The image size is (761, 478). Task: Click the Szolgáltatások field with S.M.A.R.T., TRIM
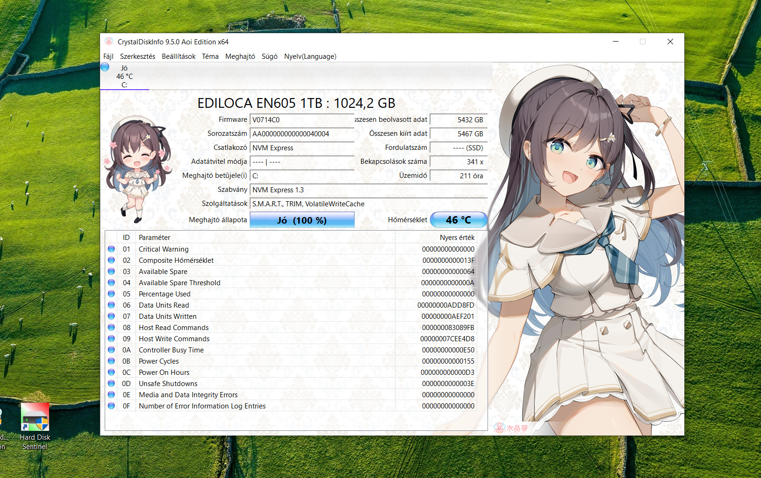tap(368, 204)
